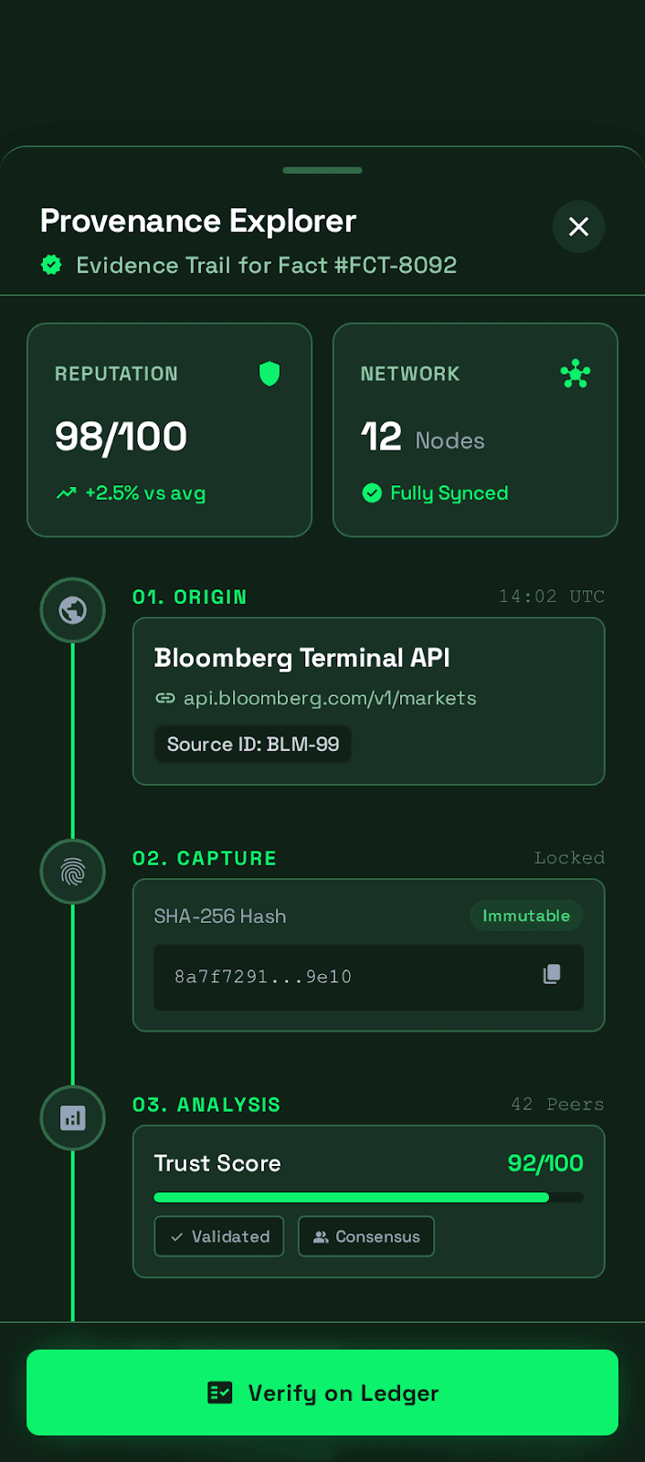Click the Reputation shield icon

(270, 374)
